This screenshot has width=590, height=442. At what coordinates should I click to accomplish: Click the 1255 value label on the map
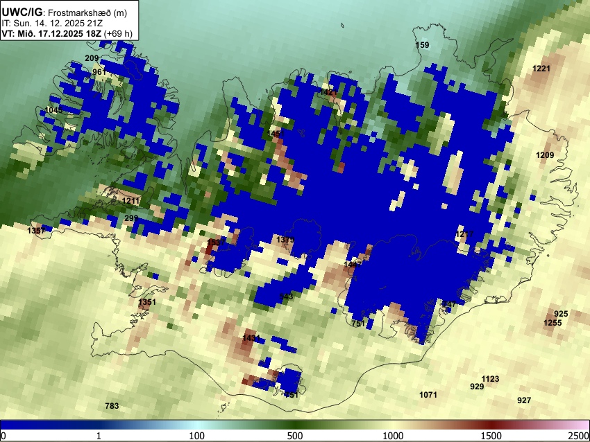point(553,323)
